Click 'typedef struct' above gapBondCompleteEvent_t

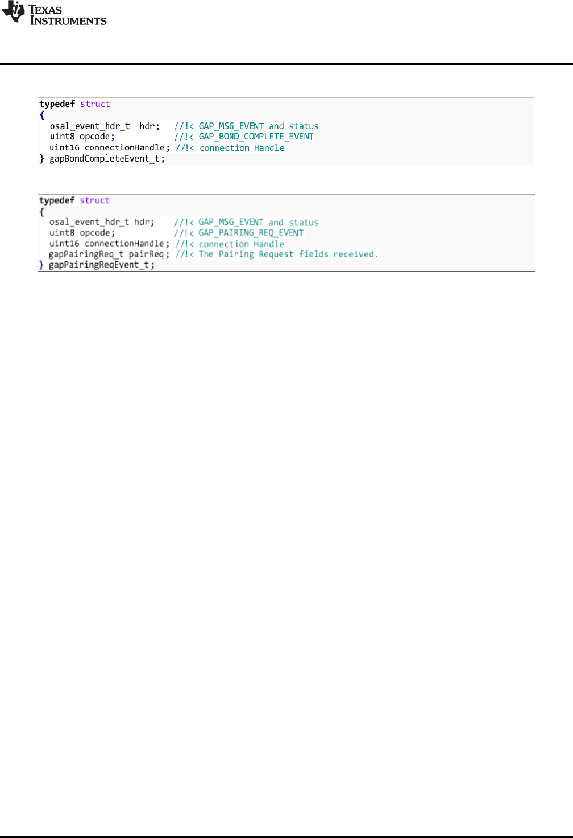74,104
